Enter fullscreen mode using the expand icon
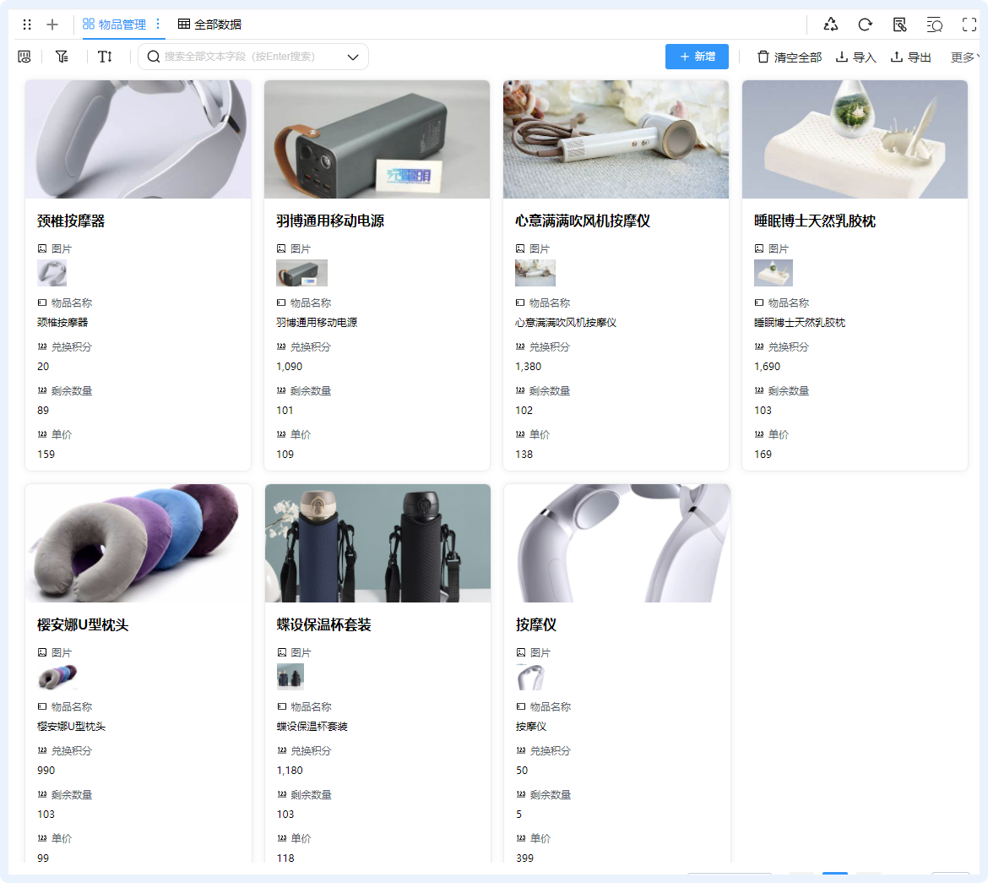The height and width of the screenshot is (883, 988). (x=969, y=25)
